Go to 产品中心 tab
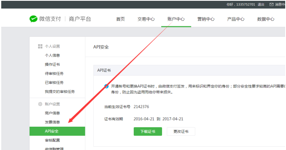The height and width of the screenshot is (150, 286). 236,19
